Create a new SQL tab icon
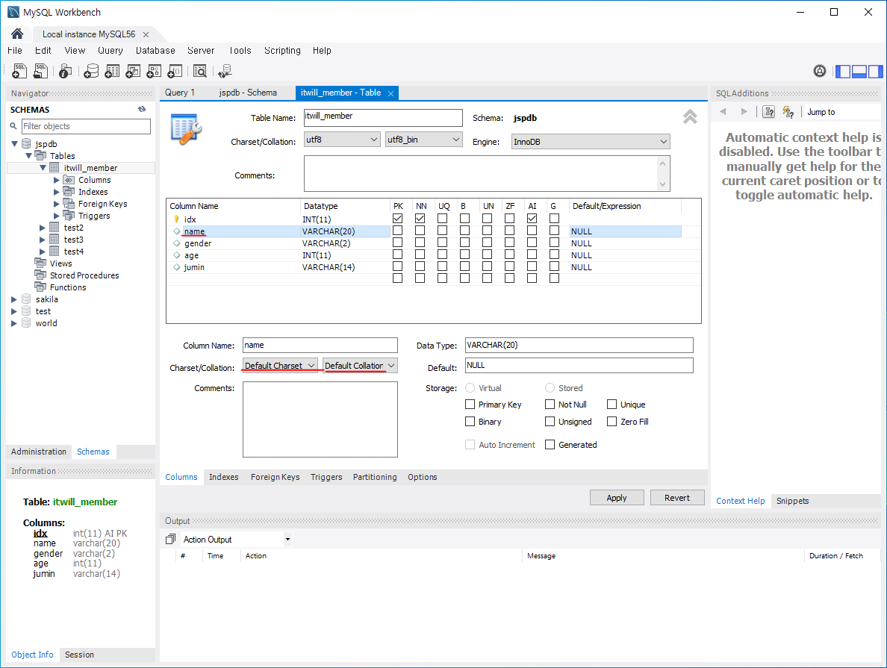The height and width of the screenshot is (668, 887). (x=19, y=71)
